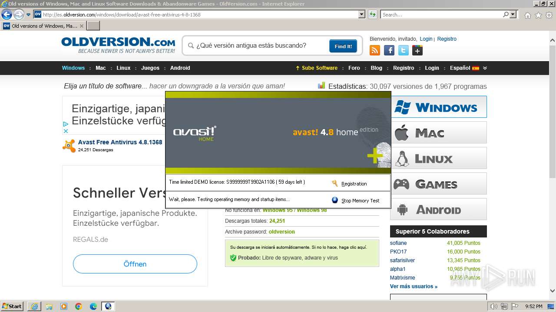Viewport: 556px width, 312px height.
Task: Click the IE Back navigation button
Action: (7, 14)
